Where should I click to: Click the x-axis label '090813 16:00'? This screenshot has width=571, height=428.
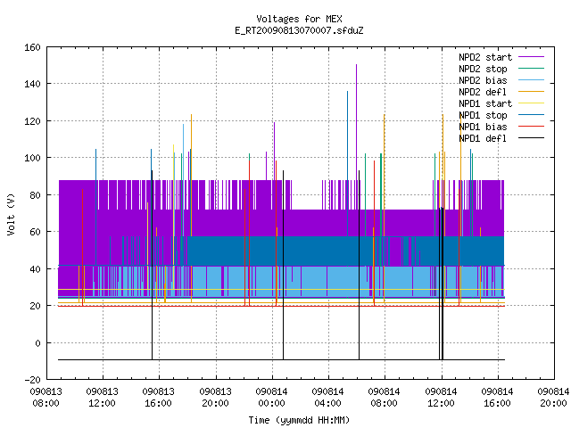pos(159,398)
